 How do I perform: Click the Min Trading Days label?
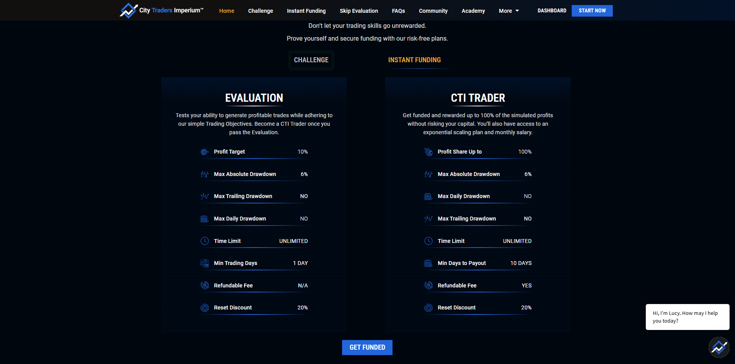[x=235, y=263]
